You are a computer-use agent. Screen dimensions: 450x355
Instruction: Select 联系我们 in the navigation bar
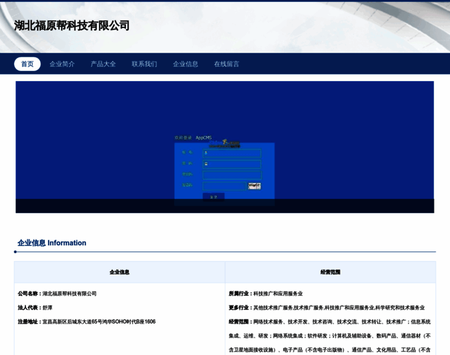[144, 64]
